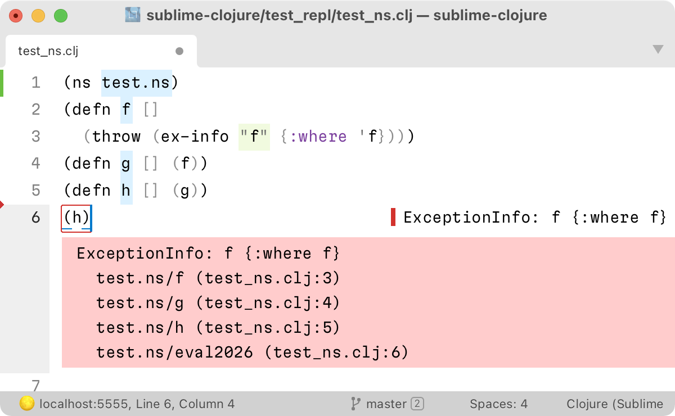Click the yellow REPL connection status icon
This screenshot has height=416, width=675.
27,404
